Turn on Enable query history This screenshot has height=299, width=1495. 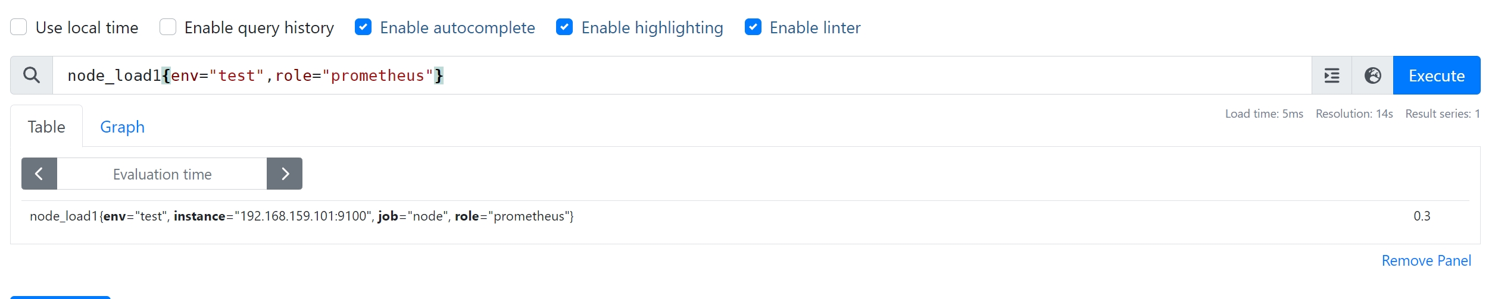click(x=168, y=27)
